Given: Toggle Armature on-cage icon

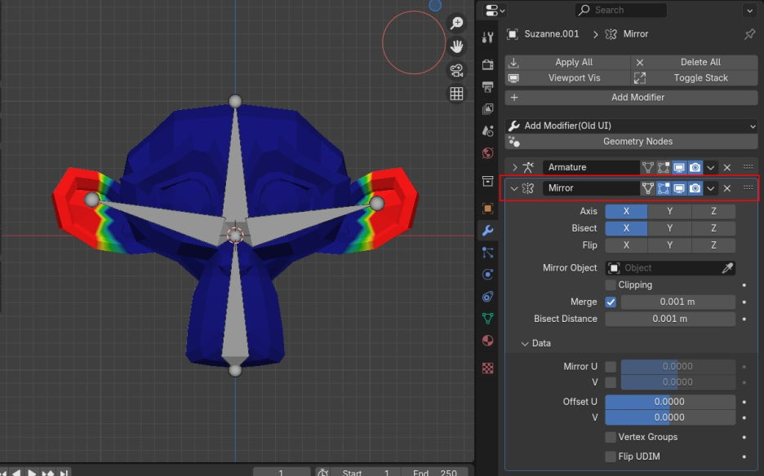Looking at the screenshot, I should tap(647, 167).
